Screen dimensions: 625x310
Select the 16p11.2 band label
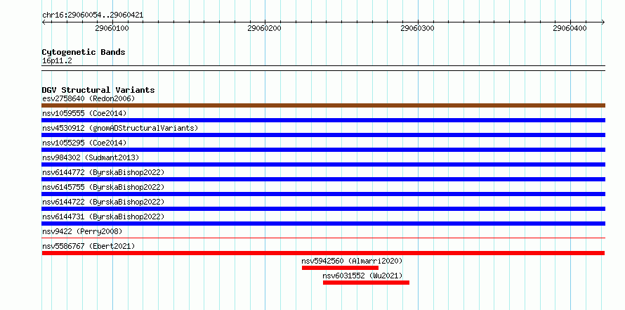tap(57, 61)
